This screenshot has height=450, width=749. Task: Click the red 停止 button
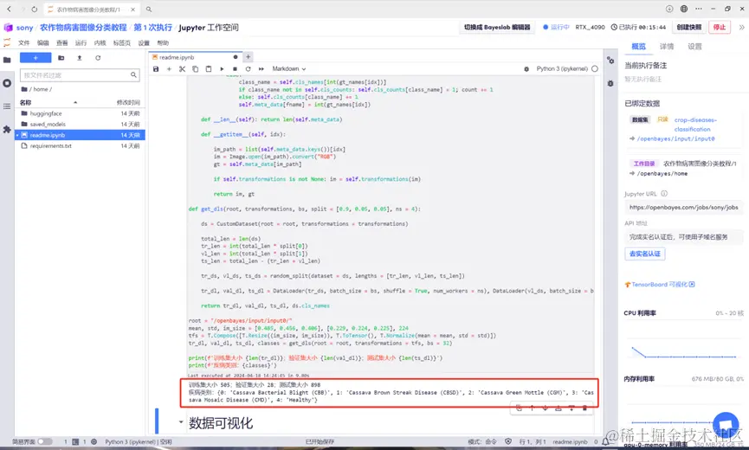(x=720, y=27)
